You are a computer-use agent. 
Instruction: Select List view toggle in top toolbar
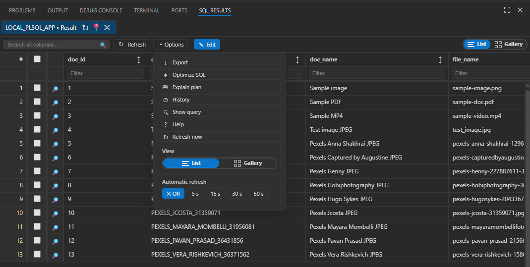coord(476,44)
